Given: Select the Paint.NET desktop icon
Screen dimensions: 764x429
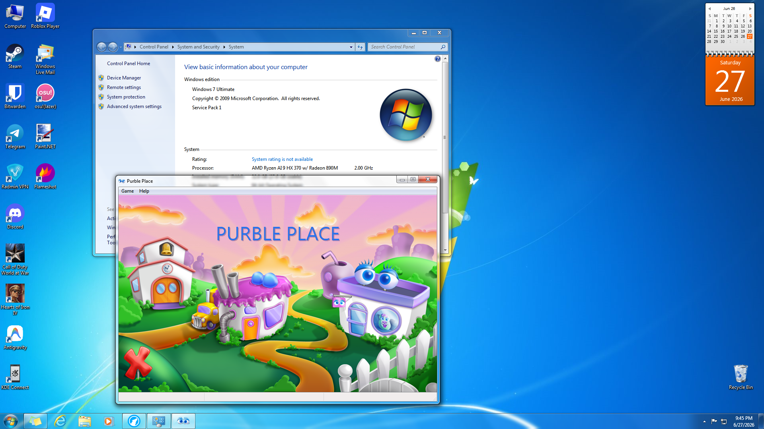Looking at the screenshot, I should pos(45,137).
